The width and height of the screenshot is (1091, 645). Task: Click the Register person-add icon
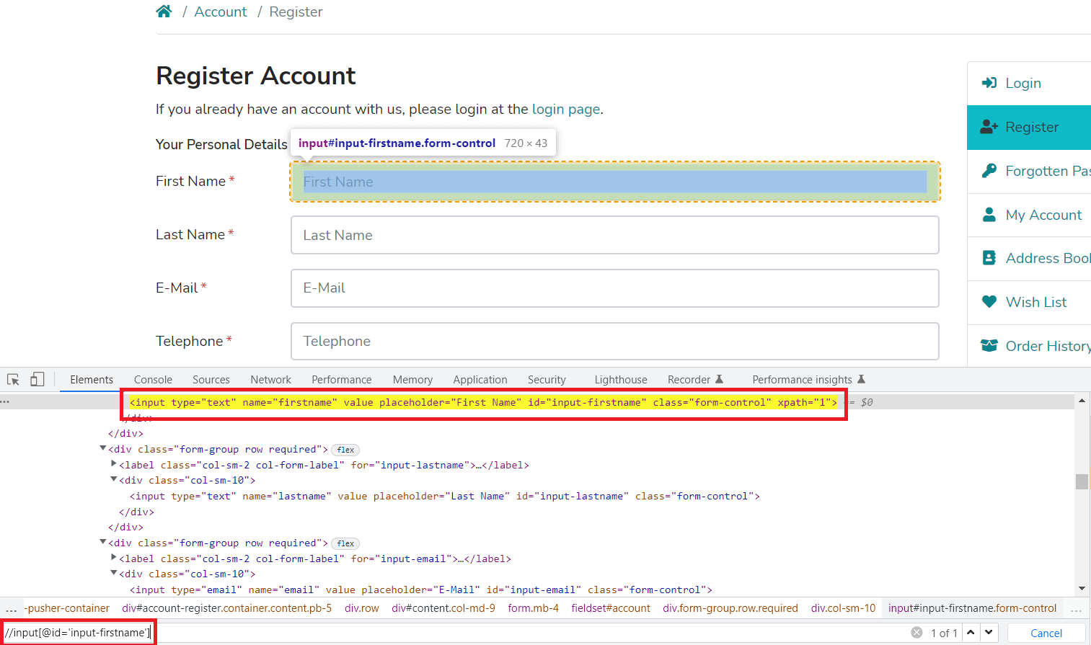tap(988, 127)
